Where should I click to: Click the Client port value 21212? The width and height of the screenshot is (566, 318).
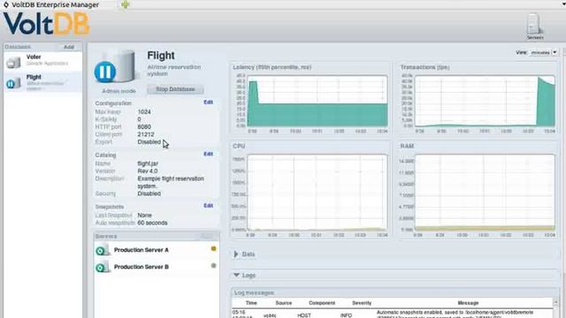[145, 134]
